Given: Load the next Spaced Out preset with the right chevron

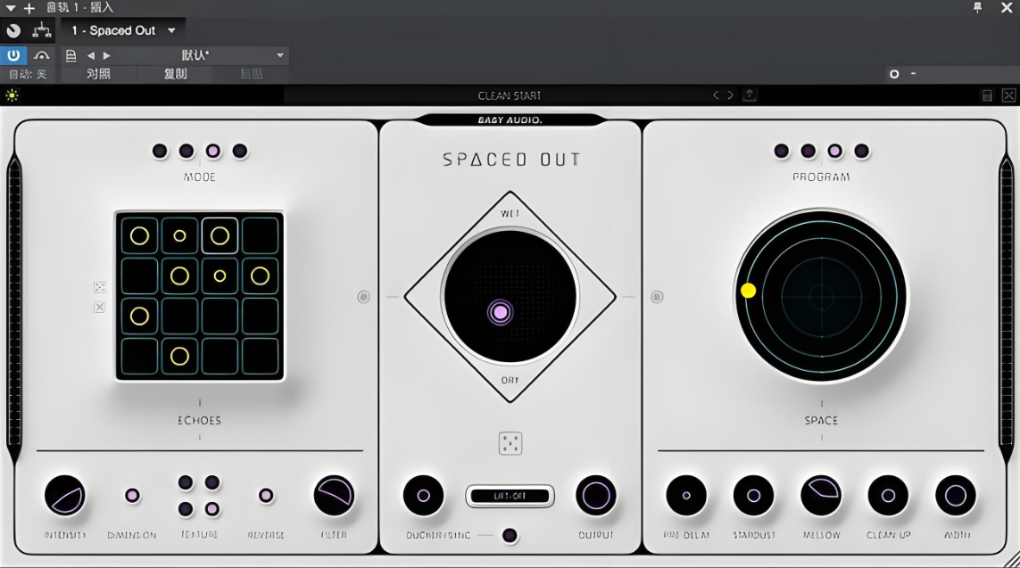Looking at the screenshot, I should pos(730,95).
